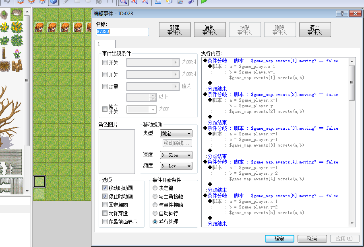Click the help question mark button in the event dialog
The width and height of the screenshot is (364, 247).
[x=342, y=13]
